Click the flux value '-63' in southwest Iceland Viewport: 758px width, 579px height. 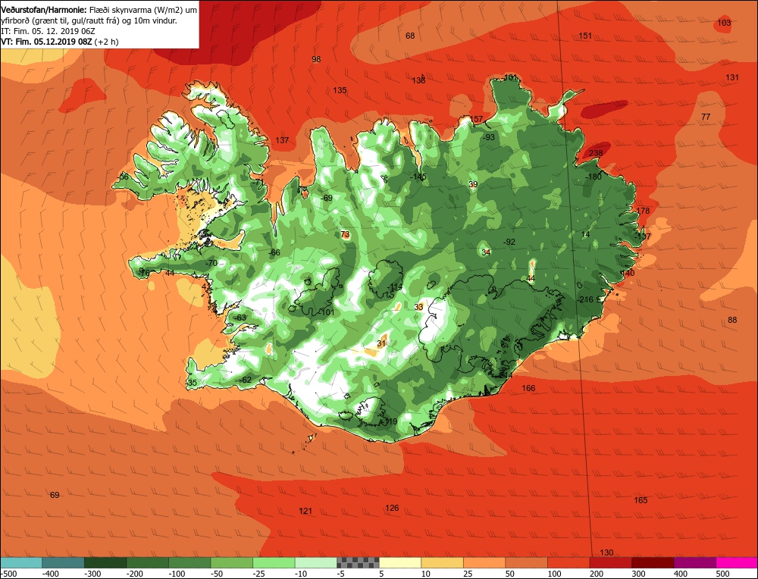click(x=240, y=318)
